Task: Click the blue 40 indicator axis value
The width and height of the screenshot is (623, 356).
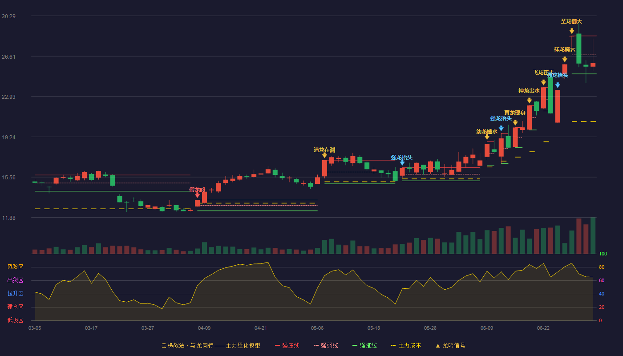Action: [x=602, y=294]
